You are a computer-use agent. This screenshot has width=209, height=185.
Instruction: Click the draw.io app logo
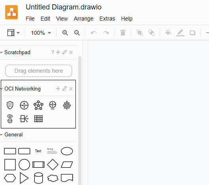pos(11,12)
